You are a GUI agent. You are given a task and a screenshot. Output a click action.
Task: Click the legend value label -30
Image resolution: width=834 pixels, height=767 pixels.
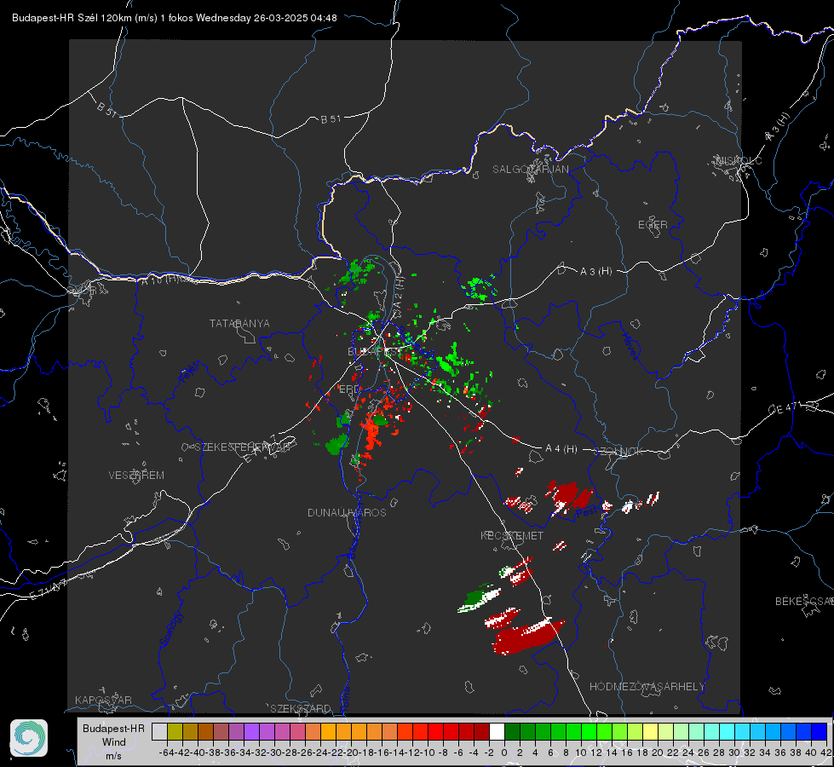pos(274,753)
